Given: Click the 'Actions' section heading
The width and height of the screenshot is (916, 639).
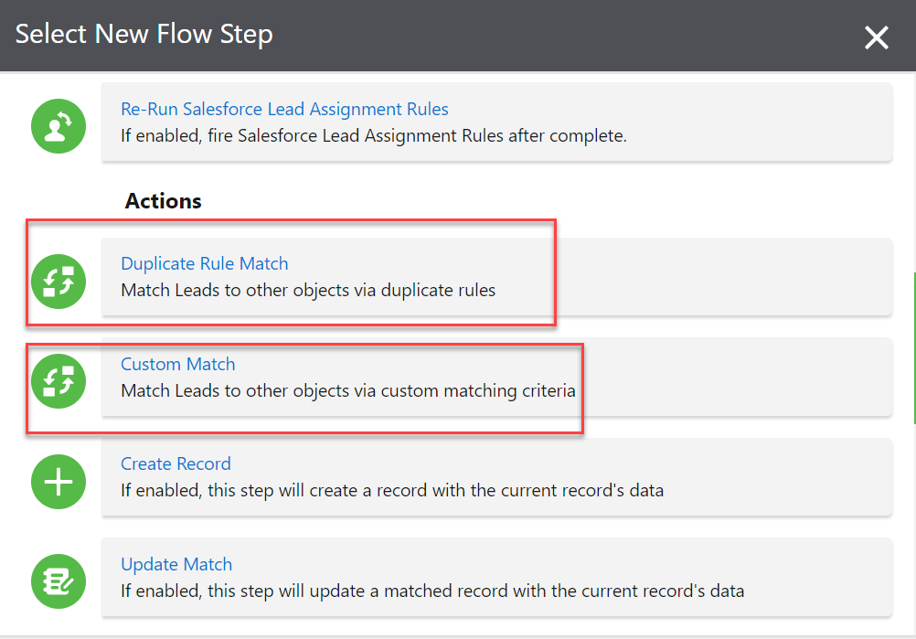Looking at the screenshot, I should (x=163, y=201).
